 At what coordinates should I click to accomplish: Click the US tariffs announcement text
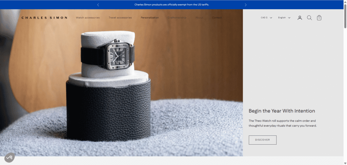(172, 4)
